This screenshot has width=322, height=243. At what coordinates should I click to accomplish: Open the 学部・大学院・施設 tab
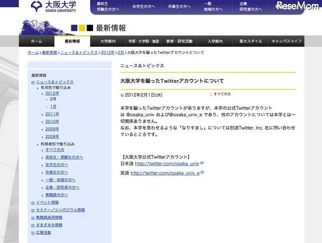(x=143, y=41)
